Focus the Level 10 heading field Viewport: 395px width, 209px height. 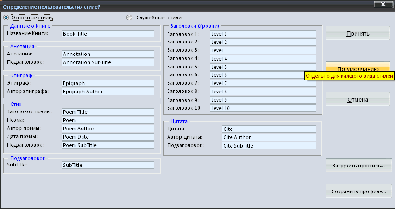(263, 108)
